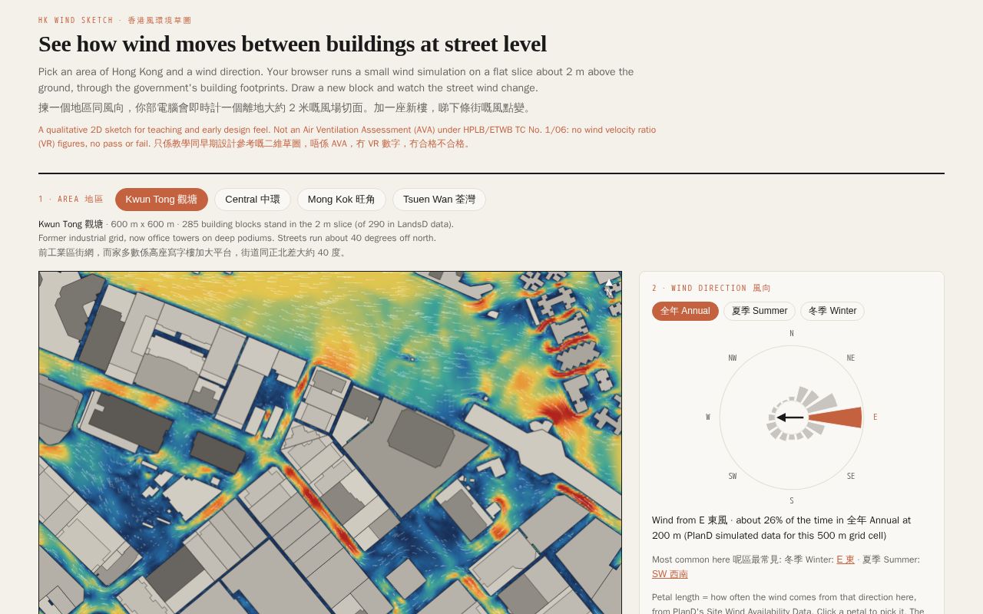Click the white north arrow on the map
Screen dimensions: 983x614
(x=609, y=287)
